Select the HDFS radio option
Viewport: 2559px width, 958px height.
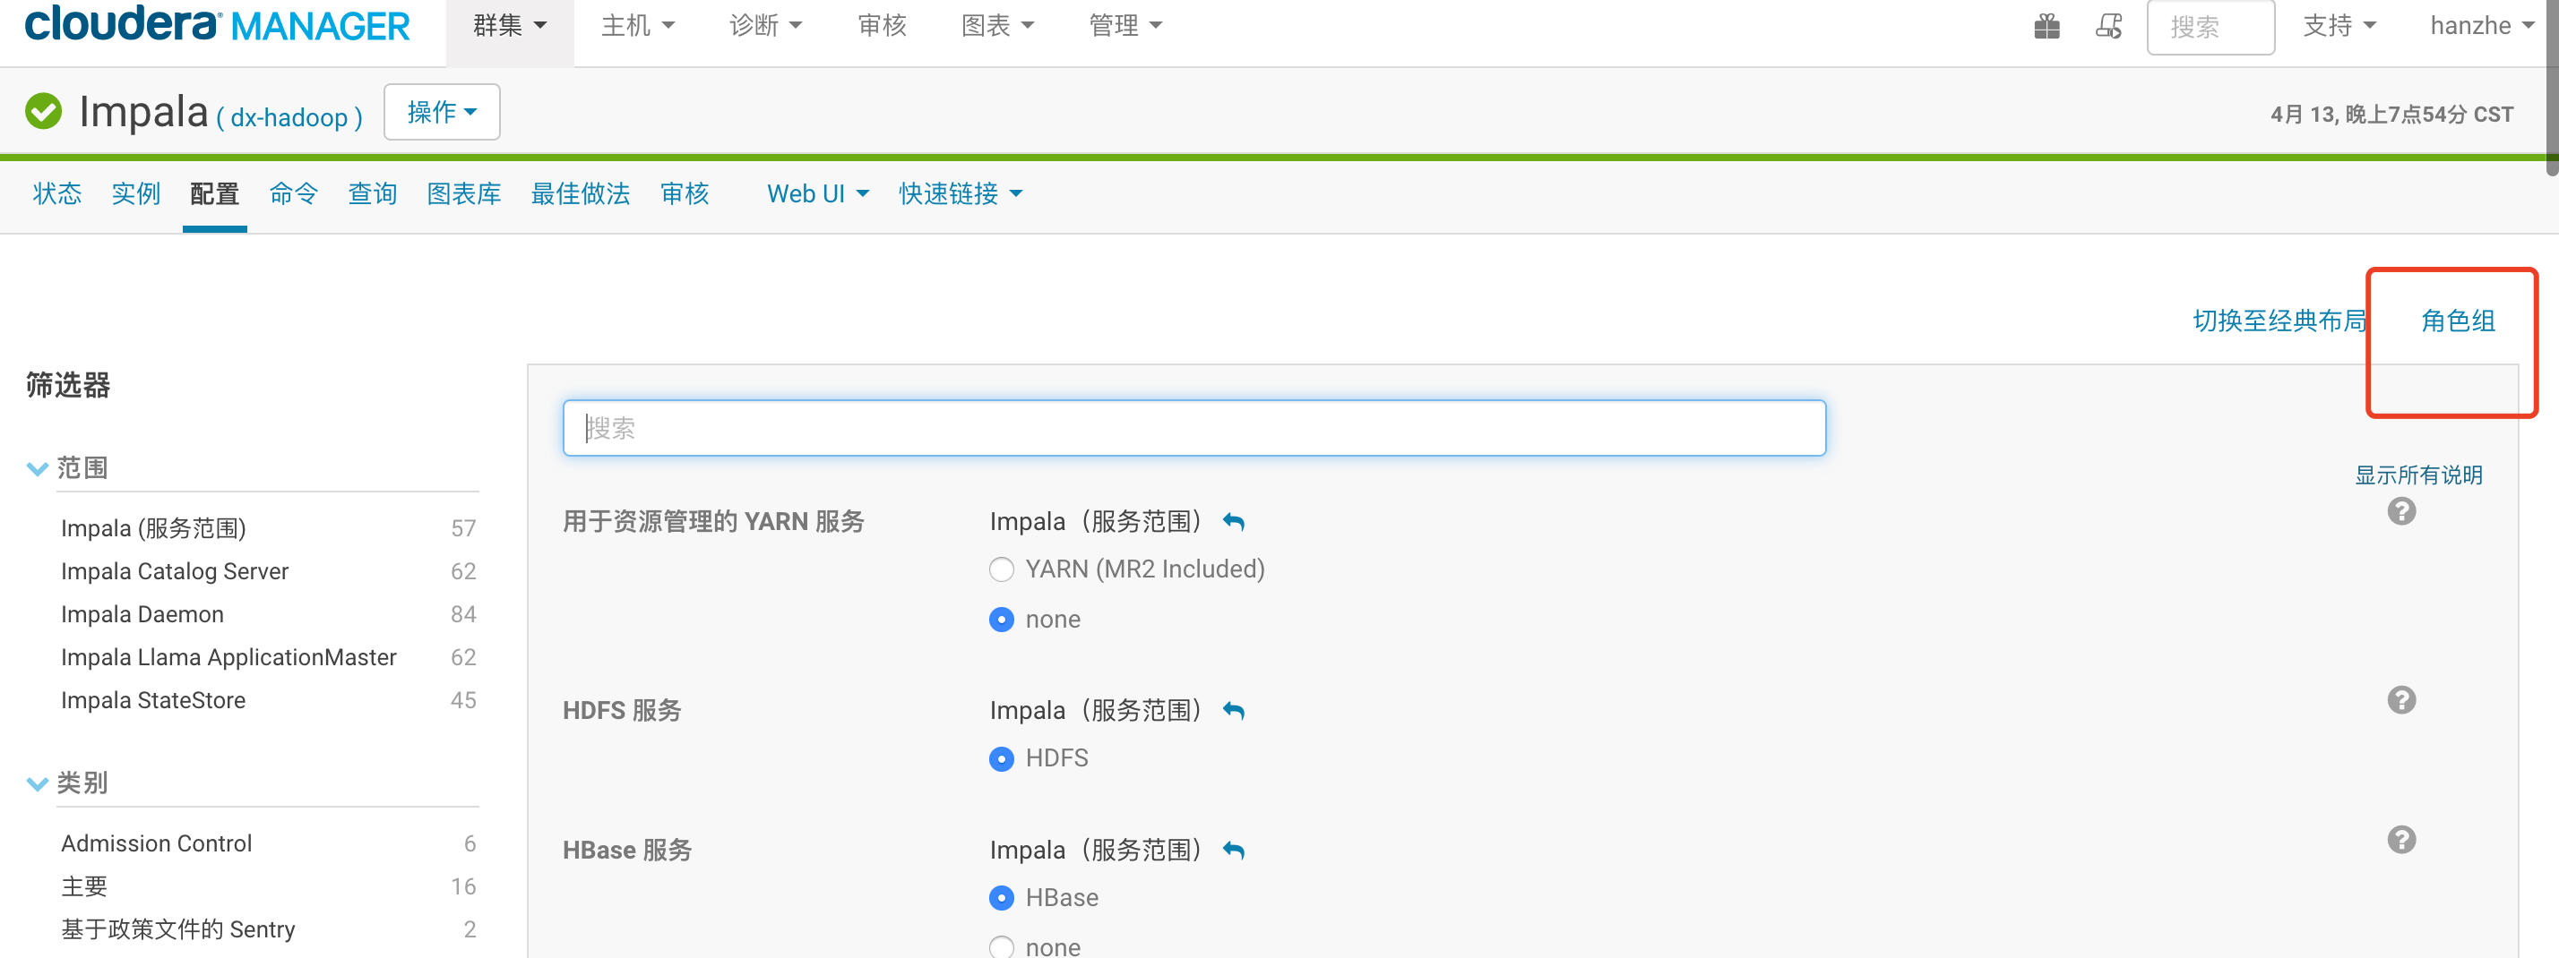coord(1002,759)
